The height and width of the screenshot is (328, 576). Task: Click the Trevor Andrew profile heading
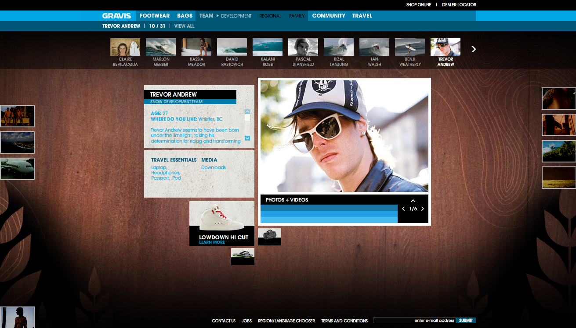(x=174, y=94)
